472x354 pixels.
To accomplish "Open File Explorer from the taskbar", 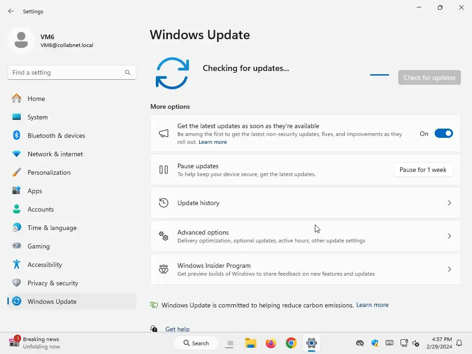I will pyautogui.click(x=250, y=343).
